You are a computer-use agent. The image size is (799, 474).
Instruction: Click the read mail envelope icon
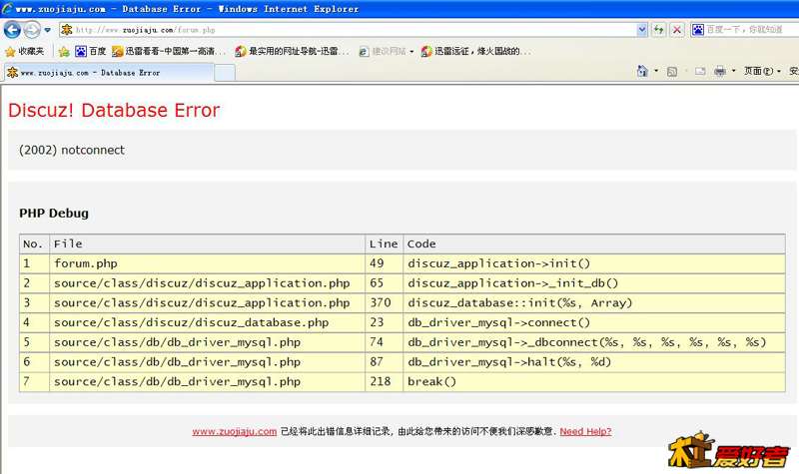pyautogui.click(x=700, y=71)
